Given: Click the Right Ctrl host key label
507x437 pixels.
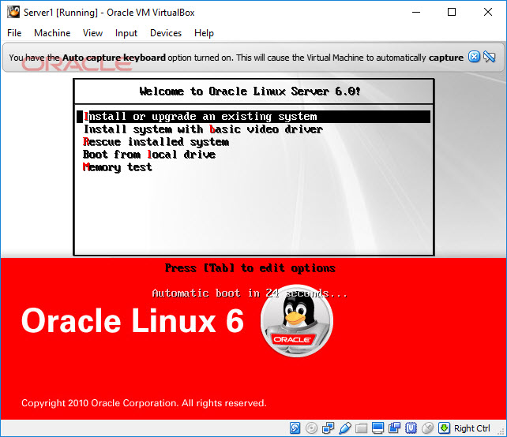Looking at the screenshot, I should point(471,428).
